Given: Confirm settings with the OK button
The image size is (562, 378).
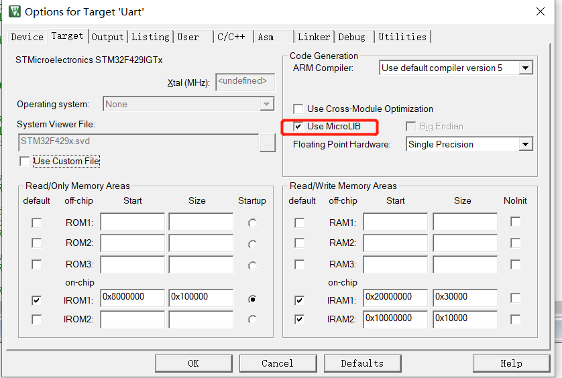Looking at the screenshot, I should (x=194, y=363).
